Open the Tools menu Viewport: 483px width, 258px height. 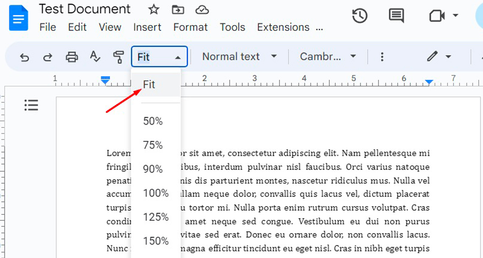pos(232,27)
